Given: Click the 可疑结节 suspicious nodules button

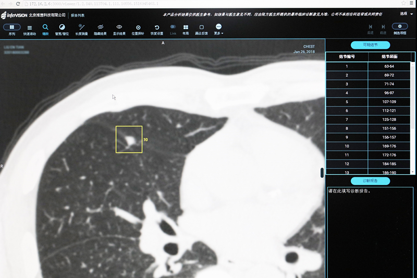Looking at the screenshot, I should point(370,45).
